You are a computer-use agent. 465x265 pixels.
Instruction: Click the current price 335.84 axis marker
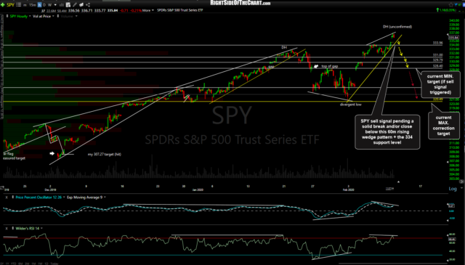(453, 38)
